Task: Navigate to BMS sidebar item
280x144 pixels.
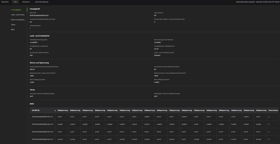Action: click(x=13, y=30)
